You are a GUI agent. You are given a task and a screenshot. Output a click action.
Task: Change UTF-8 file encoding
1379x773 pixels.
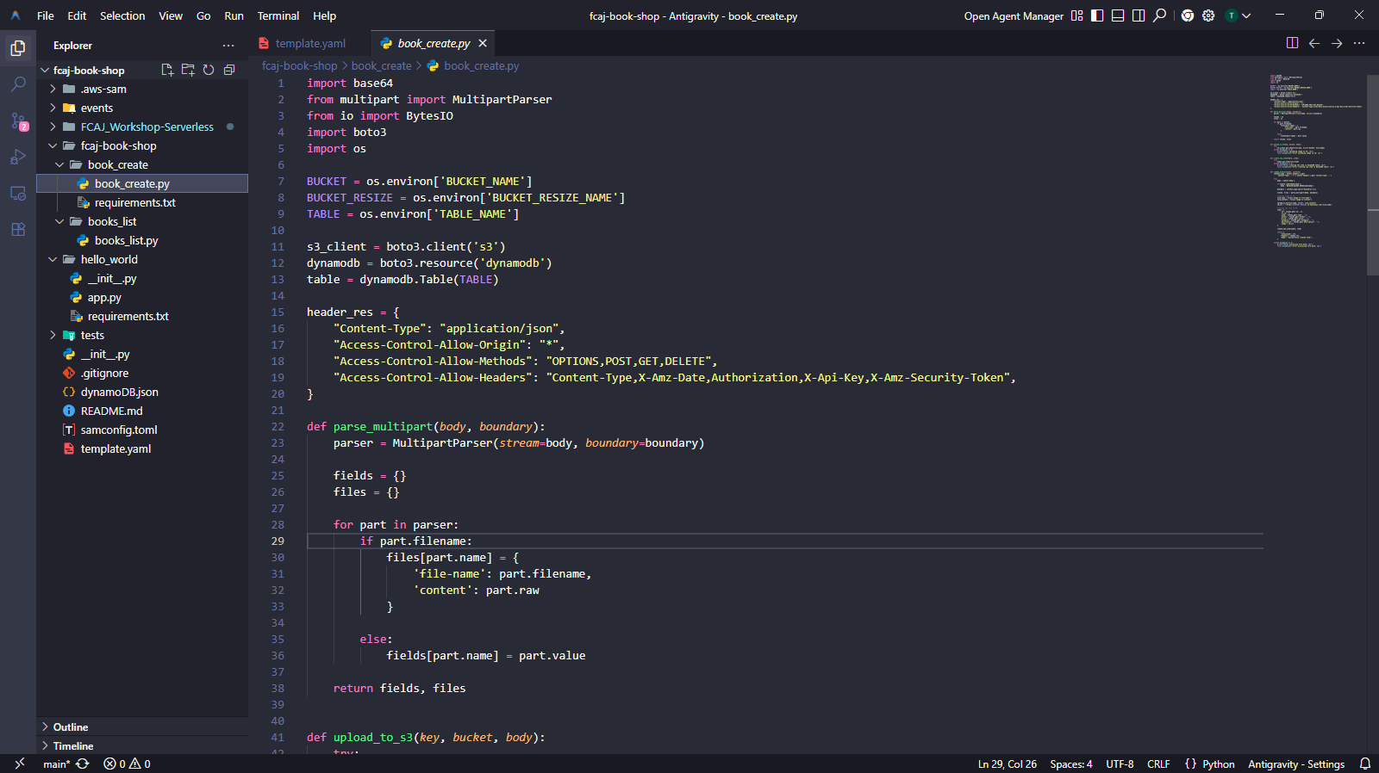pos(1120,764)
